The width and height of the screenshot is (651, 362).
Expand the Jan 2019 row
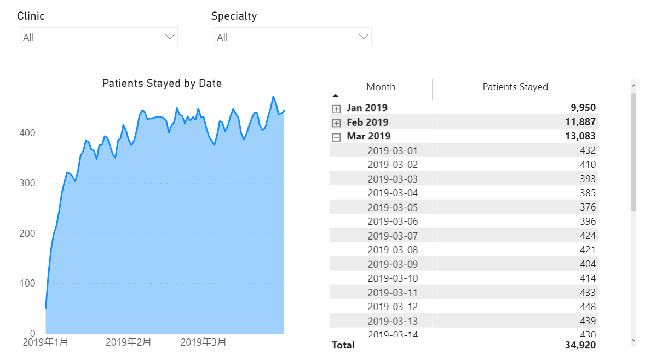[337, 108]
